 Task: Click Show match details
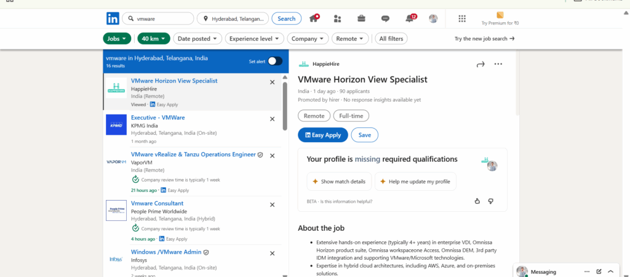(339, 182)
